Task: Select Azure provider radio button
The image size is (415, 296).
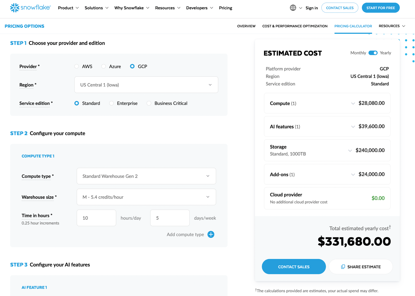Action: 103,66
